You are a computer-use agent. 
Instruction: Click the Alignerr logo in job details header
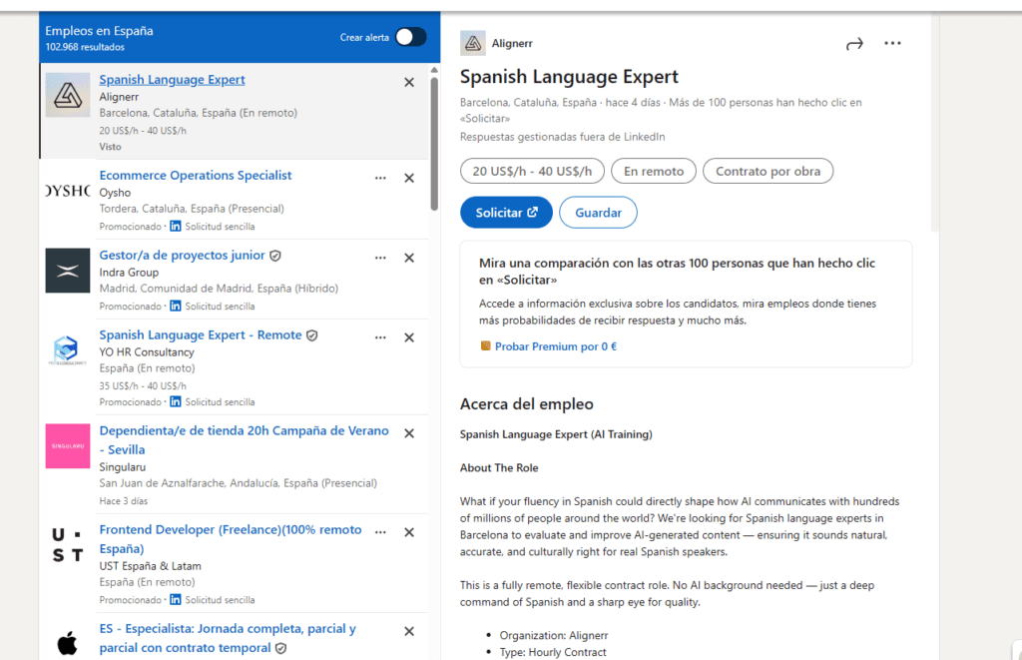[472, 43]
